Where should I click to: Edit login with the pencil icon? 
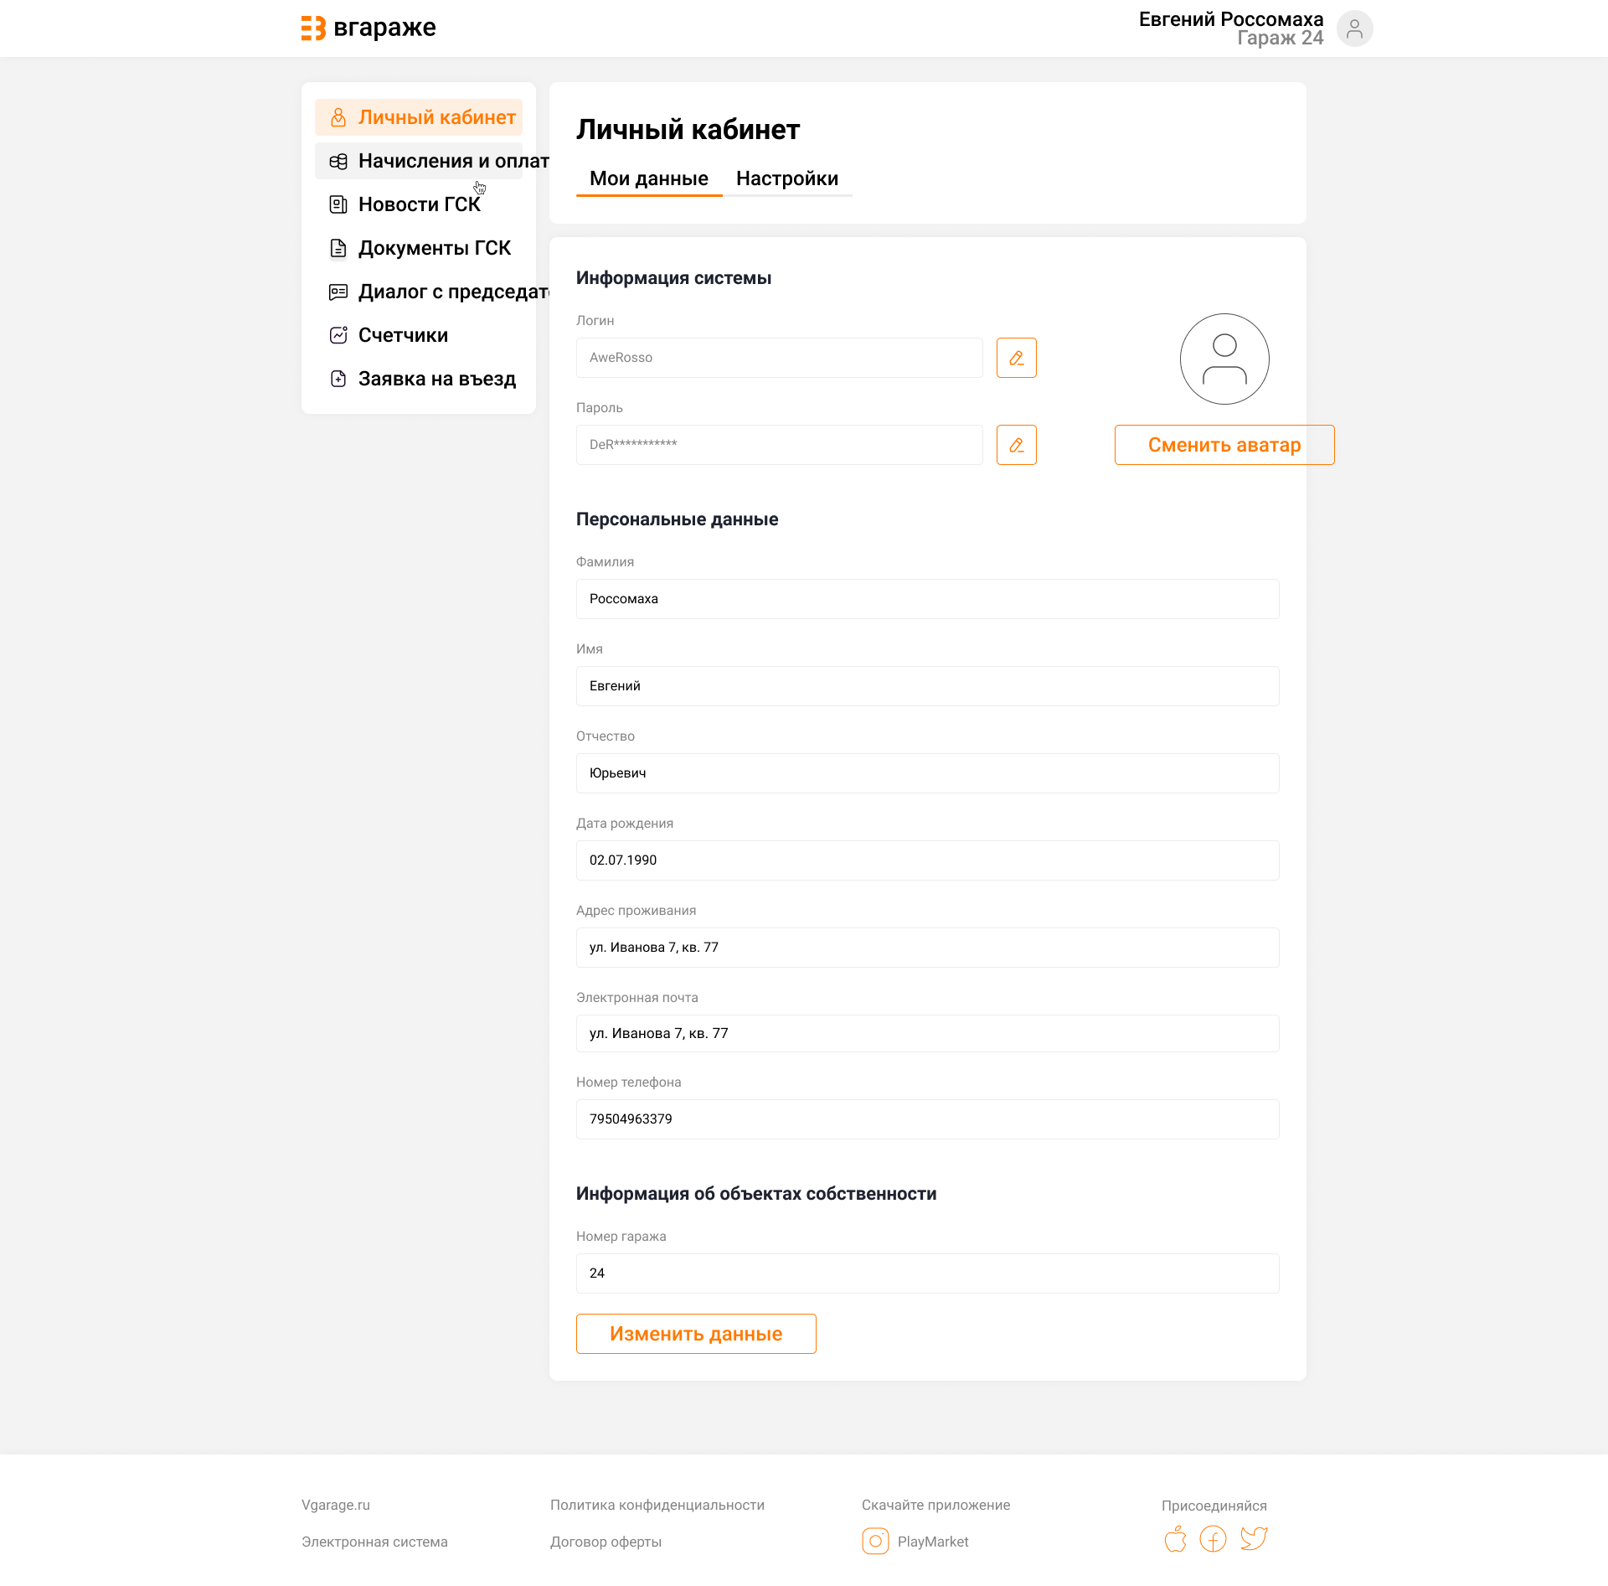pyautogui.click(x=1017, y=358)
